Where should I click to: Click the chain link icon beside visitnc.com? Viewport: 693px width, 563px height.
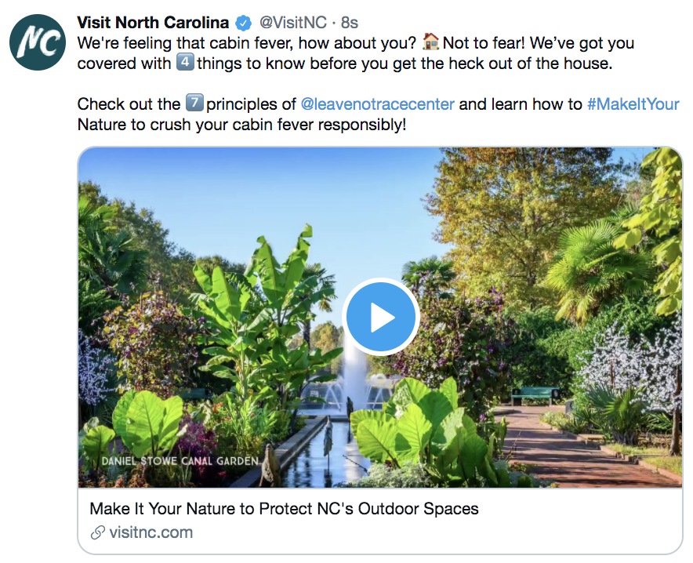pyautogui.click(x=98, y=533)
